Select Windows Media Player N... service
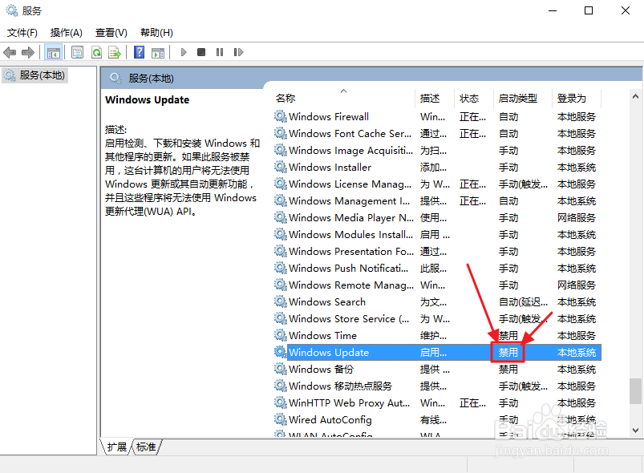This screenshot has height=473, width=644. [x=437, y=217]
